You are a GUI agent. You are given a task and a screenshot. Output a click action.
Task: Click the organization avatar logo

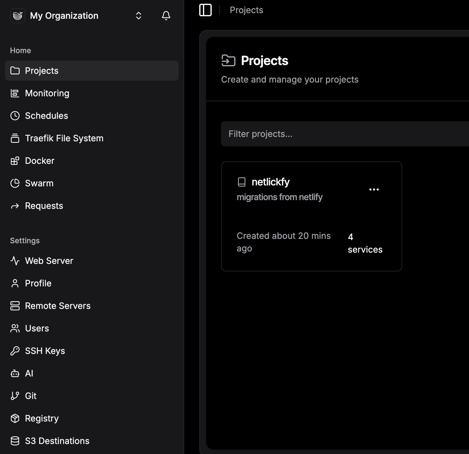coord(17,15)
